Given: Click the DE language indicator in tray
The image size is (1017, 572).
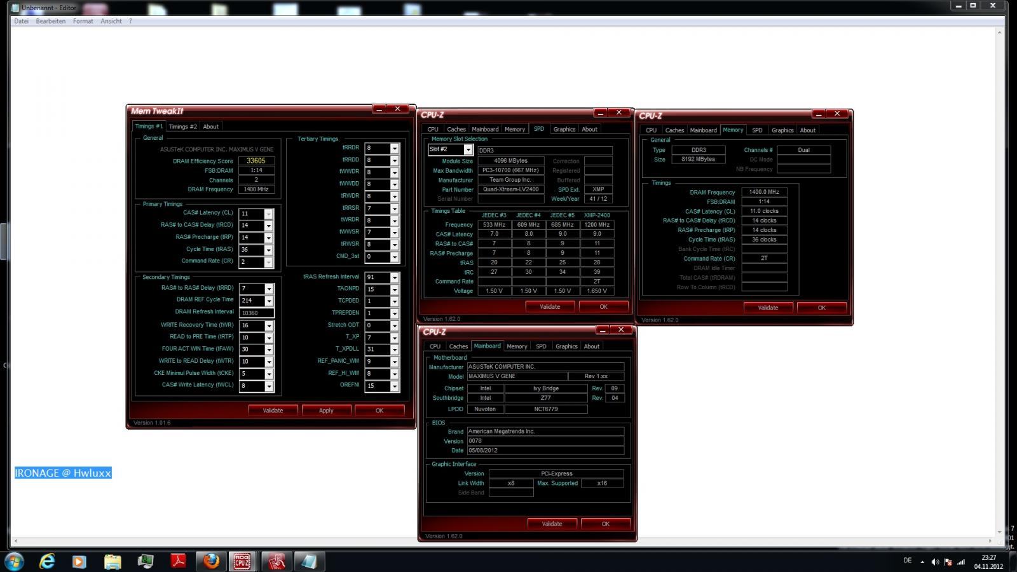Looking at the screenshot, I should tap(907, 561).
